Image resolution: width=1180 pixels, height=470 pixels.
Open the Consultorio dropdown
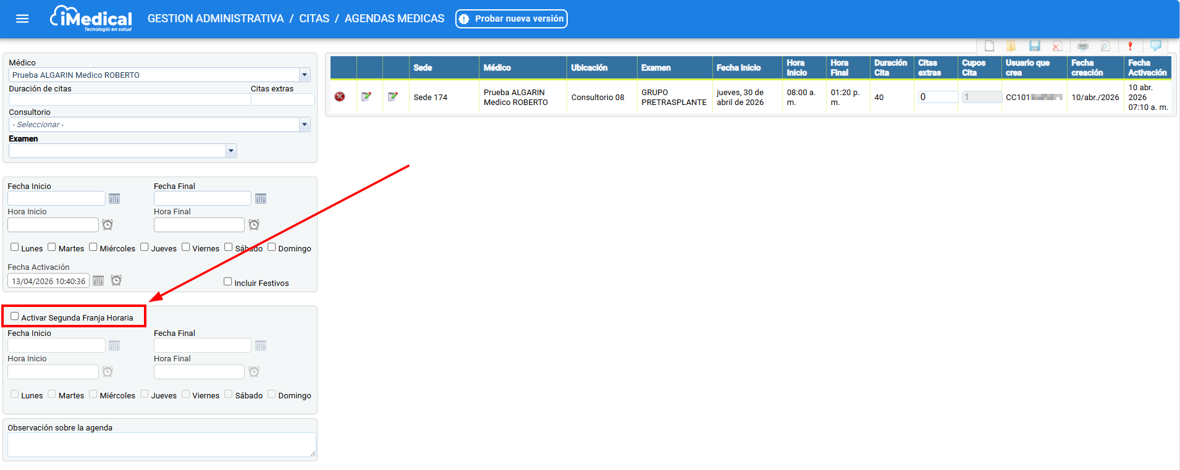(x=305, y=125)
